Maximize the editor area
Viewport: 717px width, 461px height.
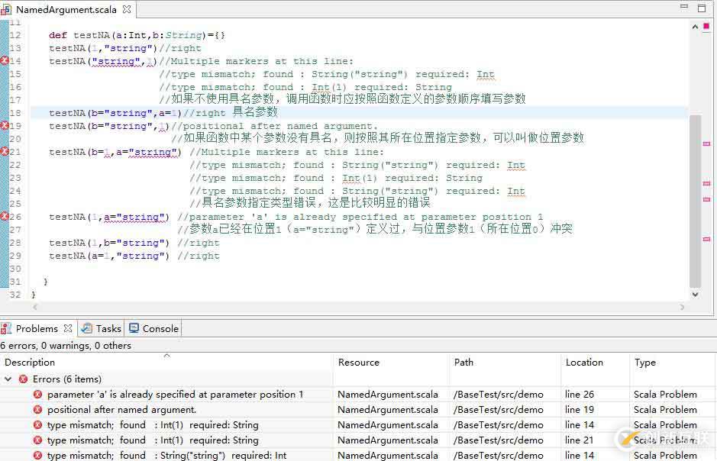(702, 8)
